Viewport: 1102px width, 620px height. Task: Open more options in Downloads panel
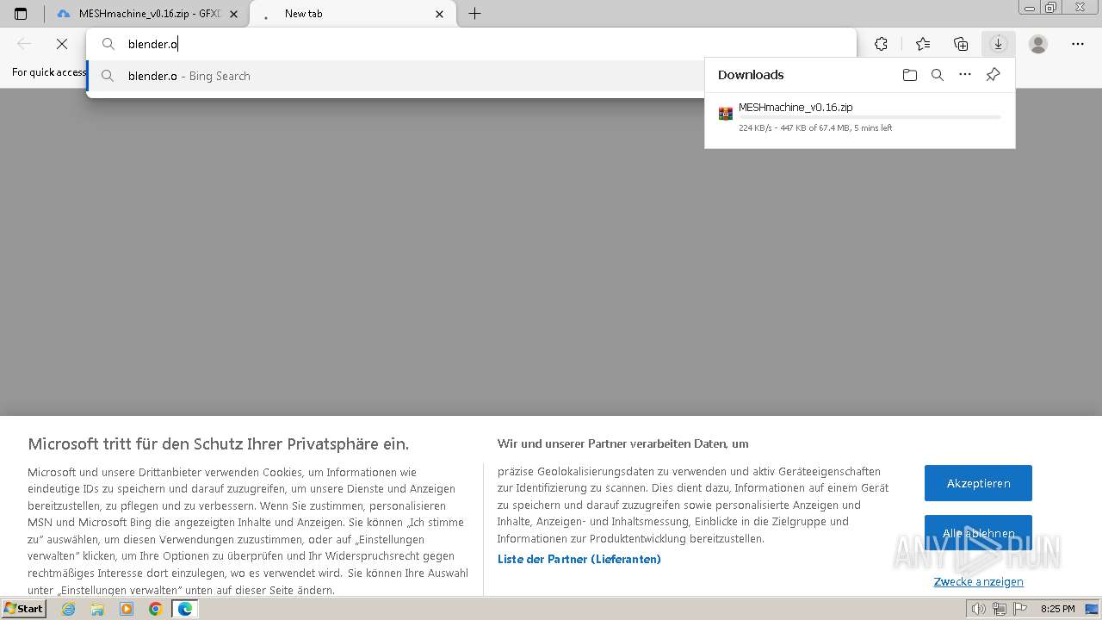965,75
